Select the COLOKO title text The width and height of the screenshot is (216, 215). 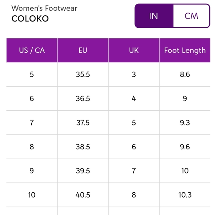tap(30, 19)
